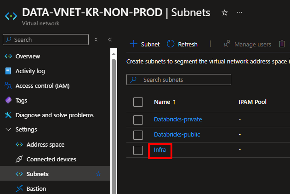Open the Databricks-public subnet link
This screenshot has height=194, width=290.
point(177,134)
